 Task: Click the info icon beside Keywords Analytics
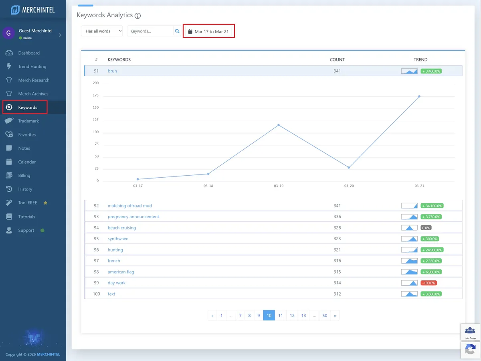[x=137, y=16]
